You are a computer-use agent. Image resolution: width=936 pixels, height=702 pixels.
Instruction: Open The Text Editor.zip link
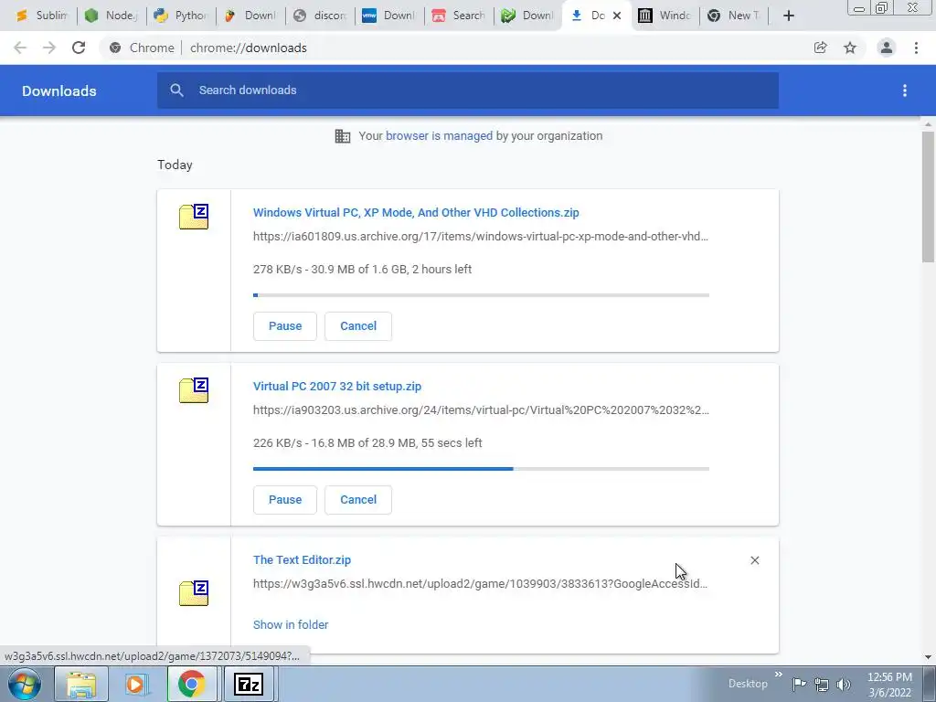click(302, 560)
